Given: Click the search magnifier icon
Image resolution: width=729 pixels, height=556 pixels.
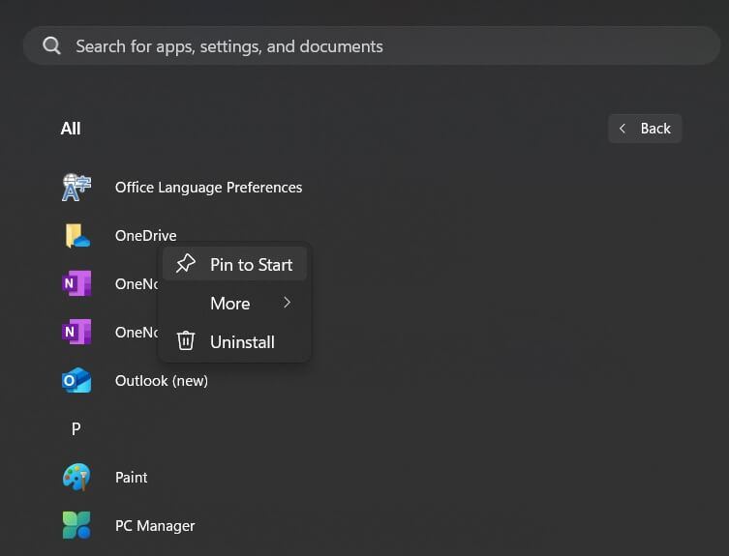Looking at the screenshot, I should point(51,45).
